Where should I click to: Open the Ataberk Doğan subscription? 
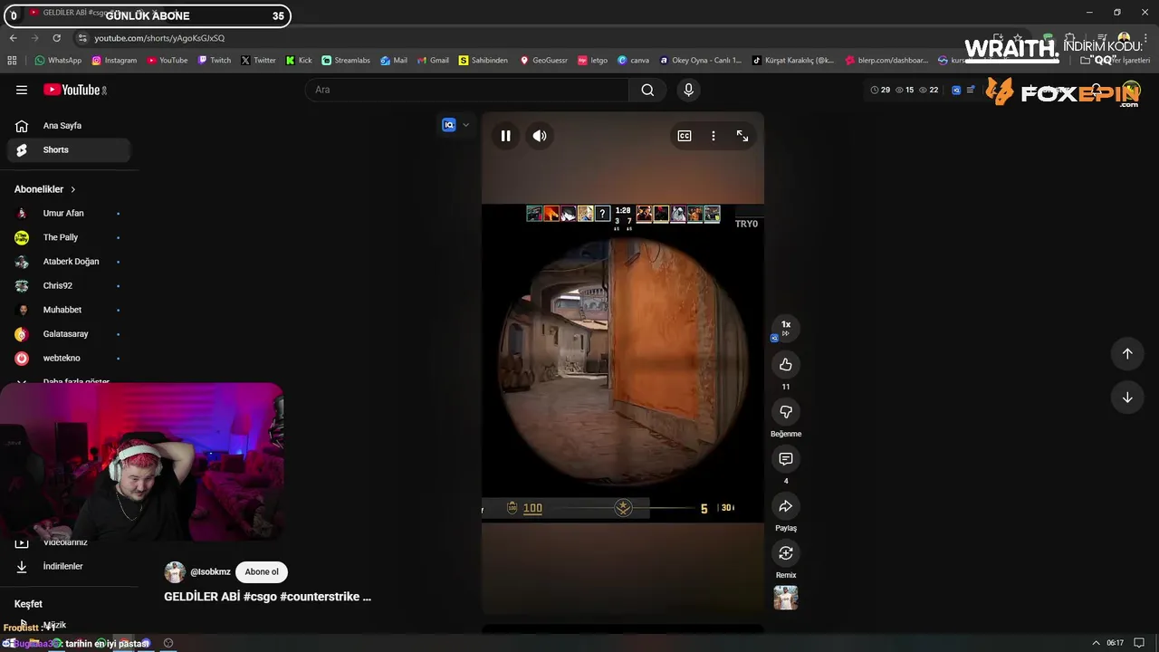click(69, 262)
